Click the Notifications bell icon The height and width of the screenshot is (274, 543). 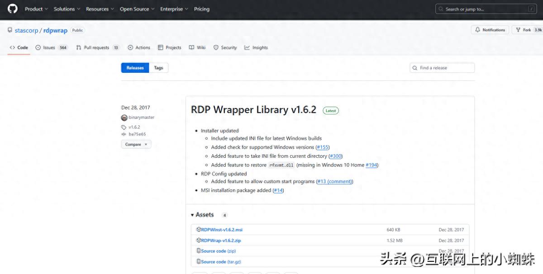coord(477,30)
